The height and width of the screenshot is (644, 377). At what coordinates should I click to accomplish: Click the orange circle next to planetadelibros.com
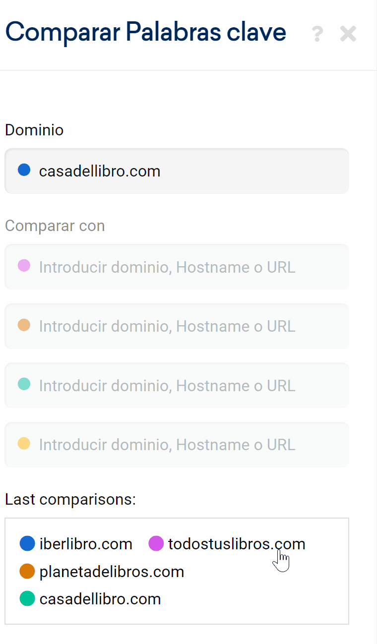27,571
